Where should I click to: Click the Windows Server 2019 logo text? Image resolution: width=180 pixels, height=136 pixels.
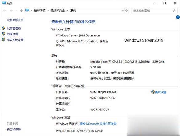[x=144, y=40]
